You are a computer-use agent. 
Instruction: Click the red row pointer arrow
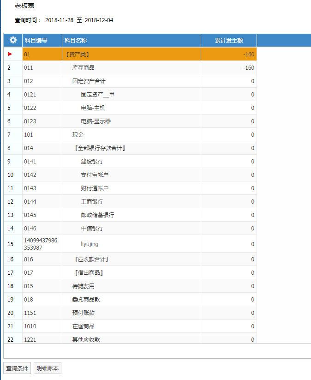10,54
